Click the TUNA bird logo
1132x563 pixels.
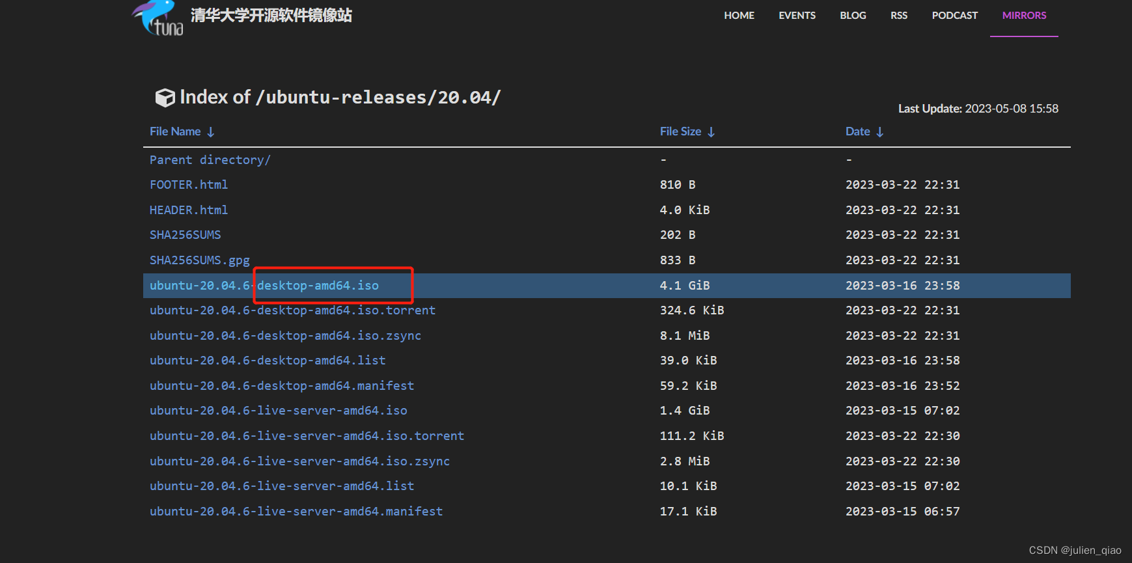pos(158,18)
